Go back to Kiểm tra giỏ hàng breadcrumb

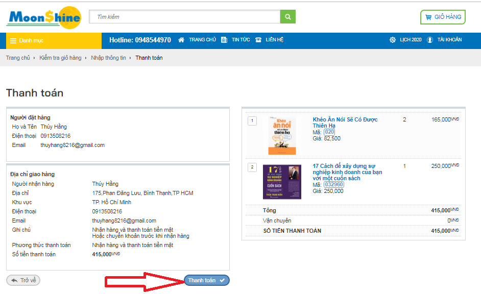point(60,58)
